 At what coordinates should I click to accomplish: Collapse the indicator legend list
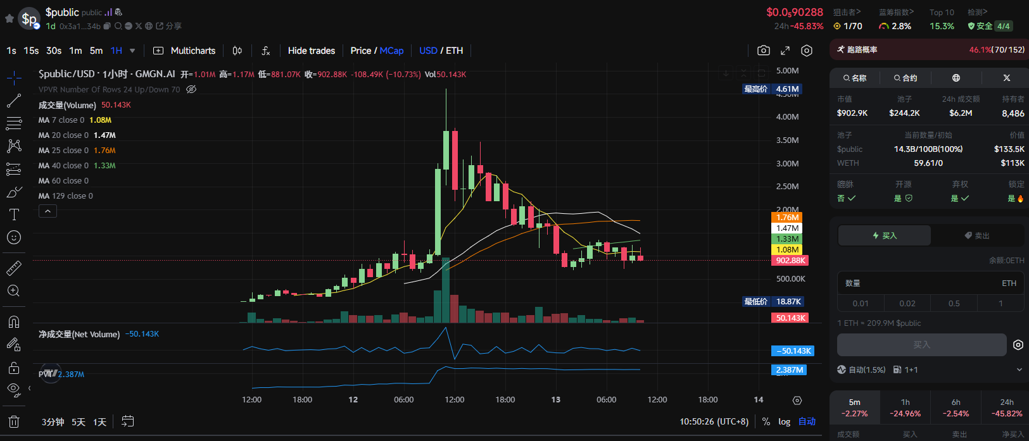(47, 211)
